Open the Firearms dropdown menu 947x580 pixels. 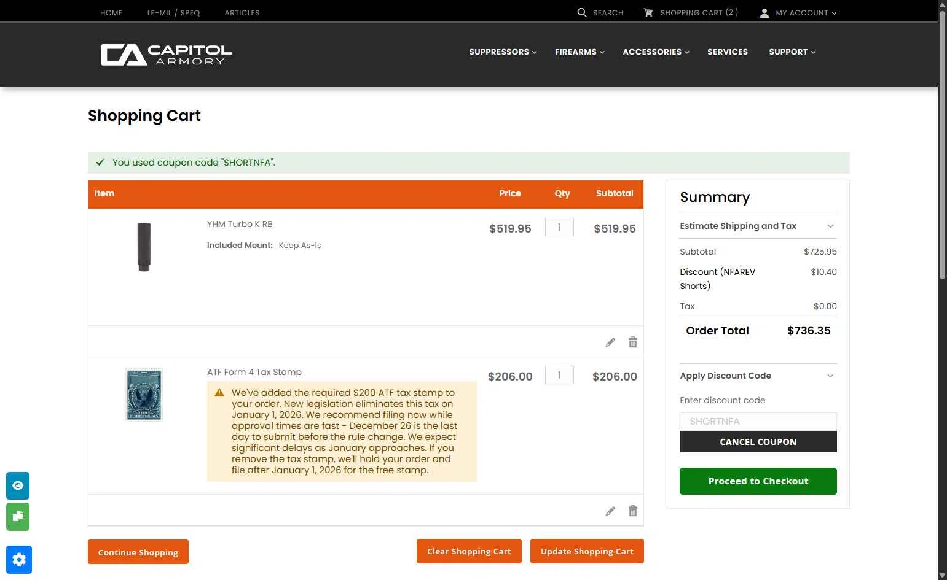tap(580, 52)
